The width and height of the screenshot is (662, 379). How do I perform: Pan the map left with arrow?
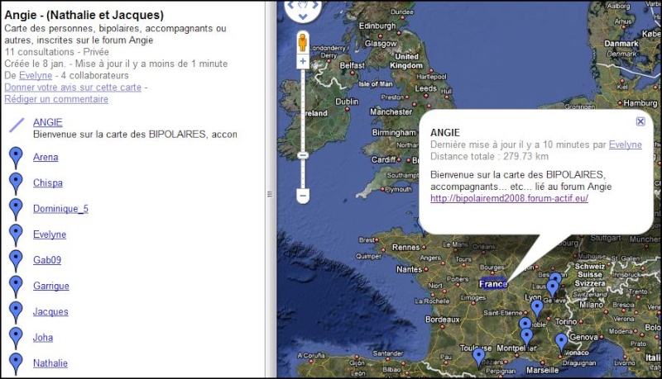290,6
